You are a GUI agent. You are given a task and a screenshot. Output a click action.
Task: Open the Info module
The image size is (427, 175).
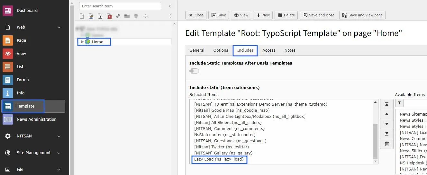point(21,93)
